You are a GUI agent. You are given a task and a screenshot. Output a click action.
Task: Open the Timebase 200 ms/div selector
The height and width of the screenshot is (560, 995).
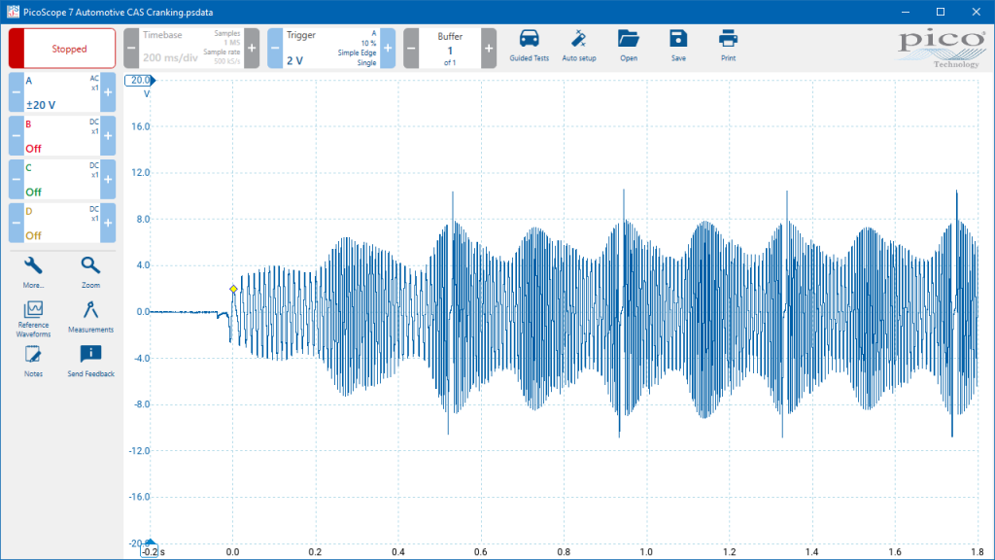coord(191,49)
